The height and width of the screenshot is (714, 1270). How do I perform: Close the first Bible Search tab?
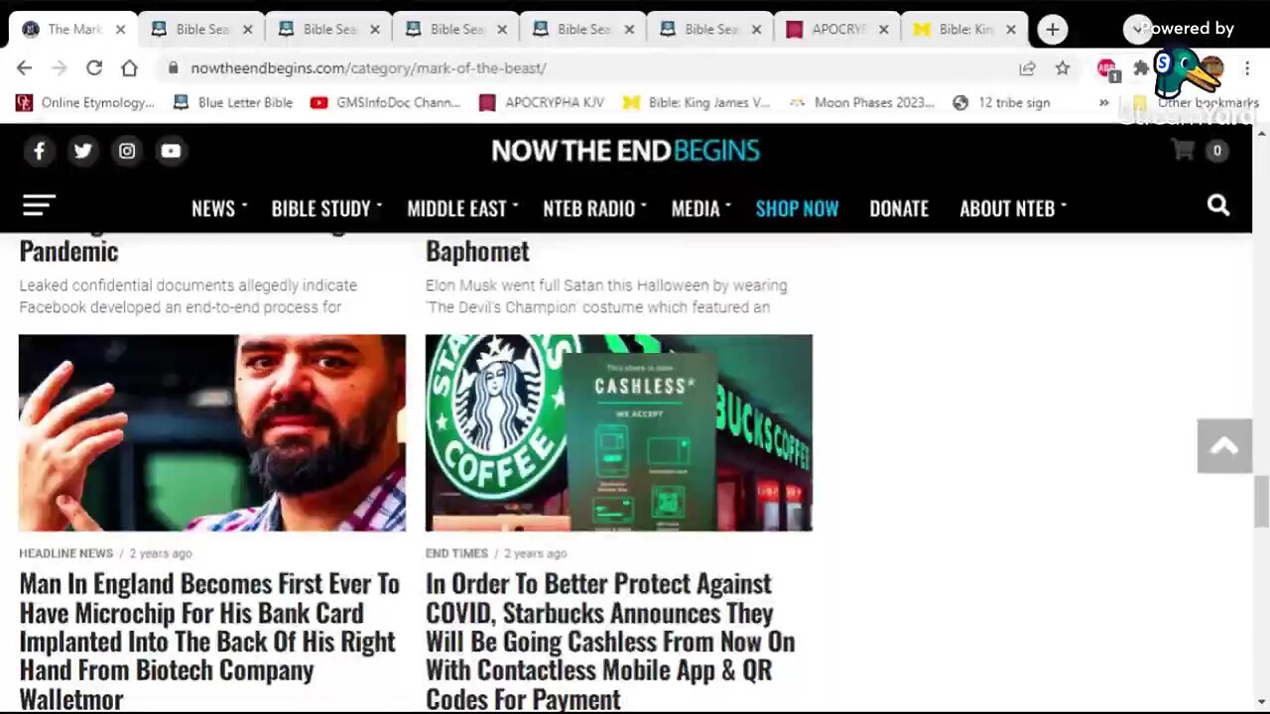pyautogui.click(x=247, y=30)
